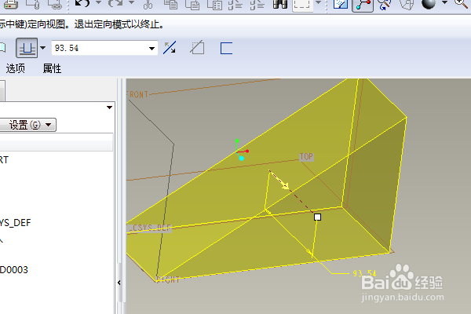
Task: Open the shading style dropdown arrow
Action: click(444, 2)
